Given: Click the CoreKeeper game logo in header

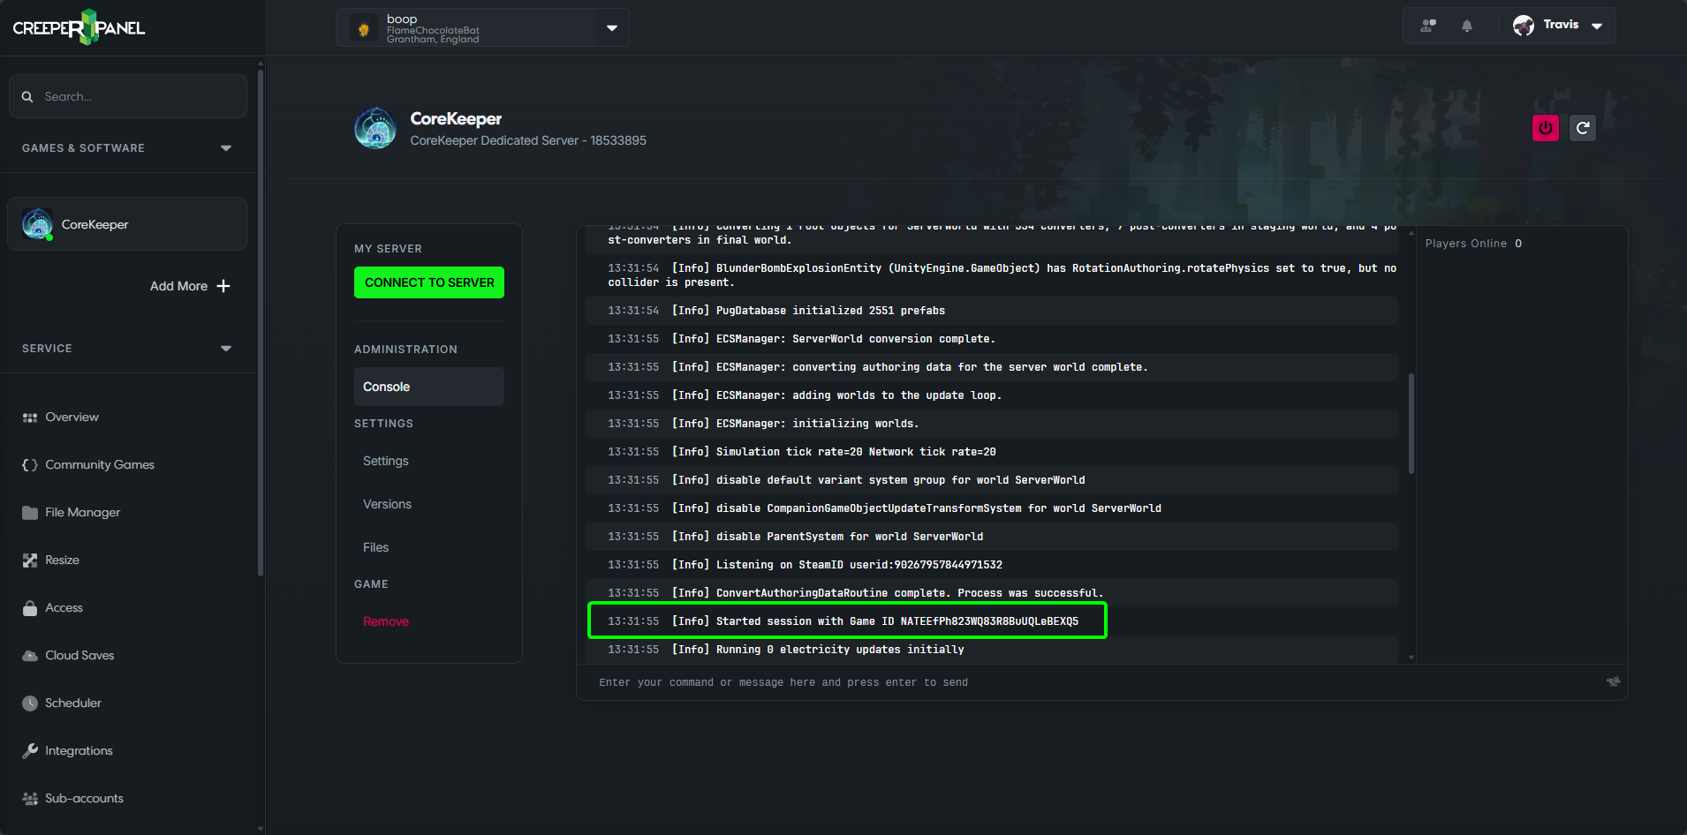Looking at the screenshot, I should (x=375, y=129).
